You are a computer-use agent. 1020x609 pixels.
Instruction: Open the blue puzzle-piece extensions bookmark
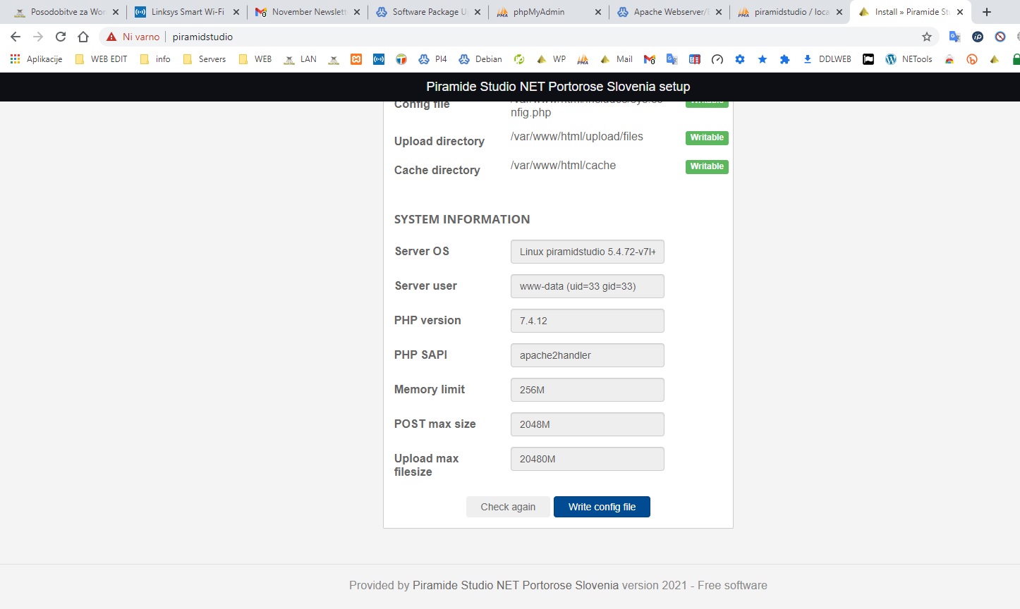[784, 59]
